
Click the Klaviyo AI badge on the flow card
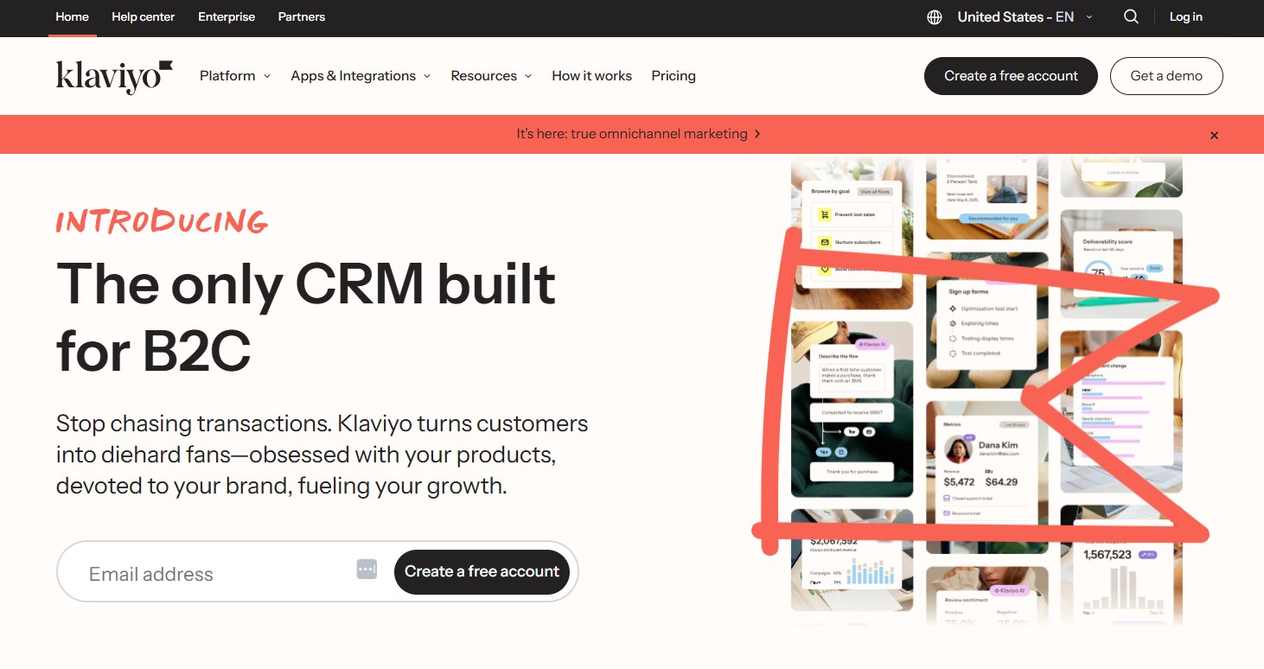pyautogui.click(x=871, y=344)
